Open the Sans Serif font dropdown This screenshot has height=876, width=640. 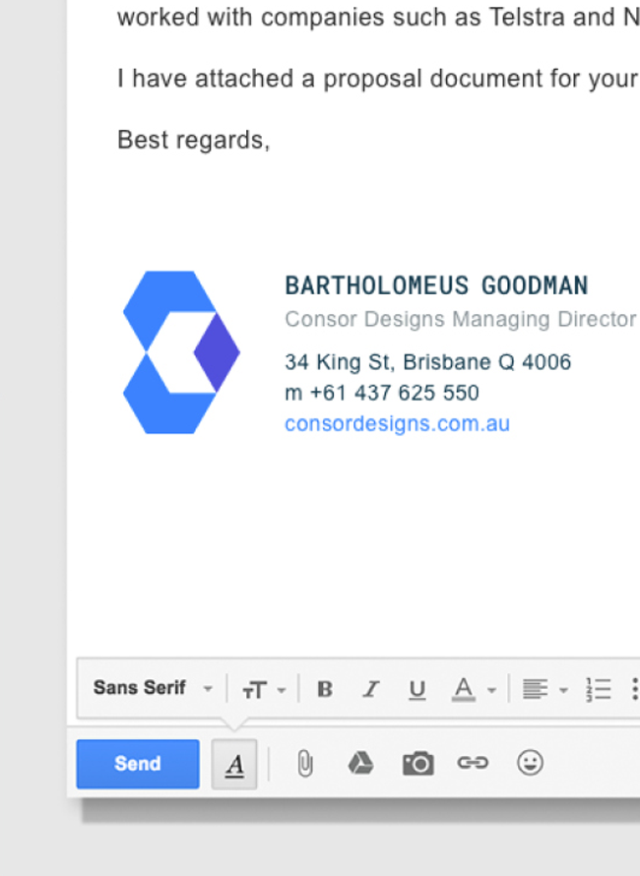(x=152, y=689)
